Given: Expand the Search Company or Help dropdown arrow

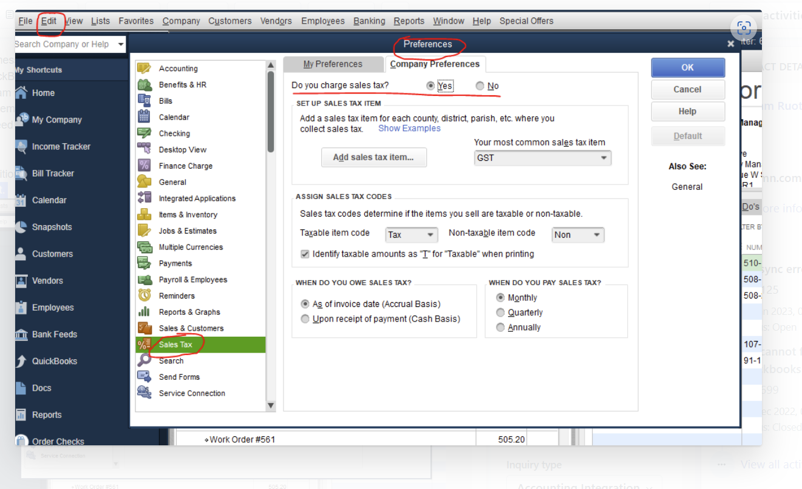Looking at the screenshot, I should pos(121,44).
